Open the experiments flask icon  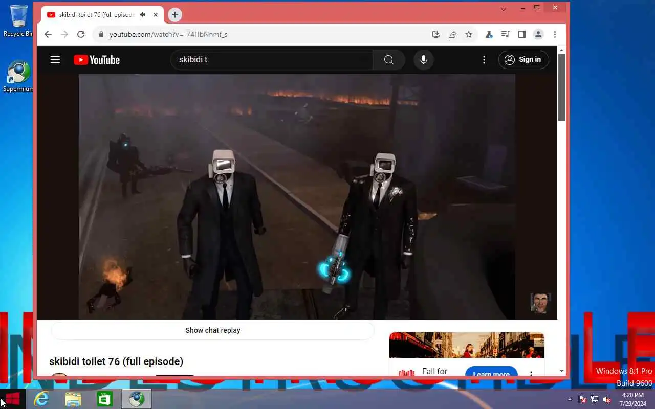pyautogui.click(x=489, y=34)
